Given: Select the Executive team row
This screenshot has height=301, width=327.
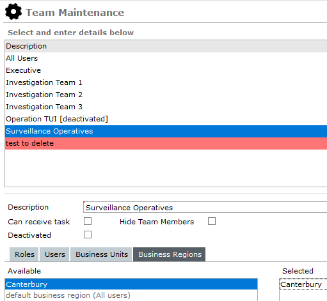Looking at the screenshot, I should point(166,70).
